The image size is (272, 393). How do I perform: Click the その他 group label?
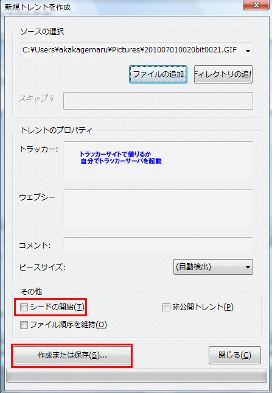coord(31,291)
